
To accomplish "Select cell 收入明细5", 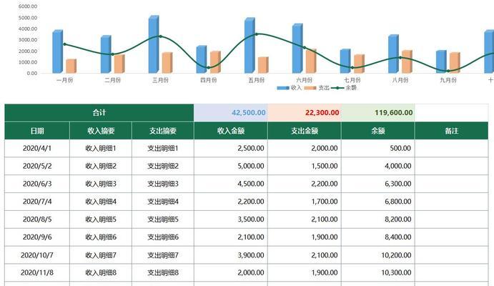I will tap(101, 220).
